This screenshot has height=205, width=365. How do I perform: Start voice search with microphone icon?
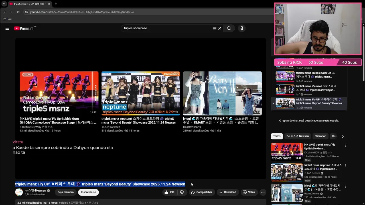pos(242,28)
